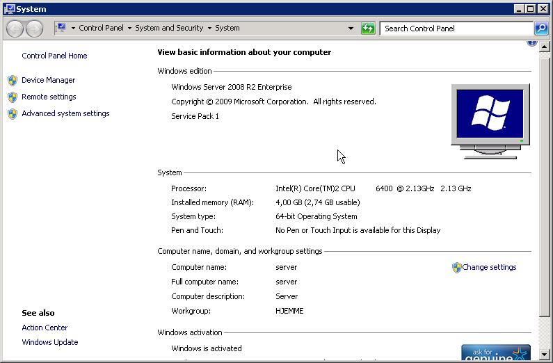Click the Forward navigation arrow button

point(34,29)
